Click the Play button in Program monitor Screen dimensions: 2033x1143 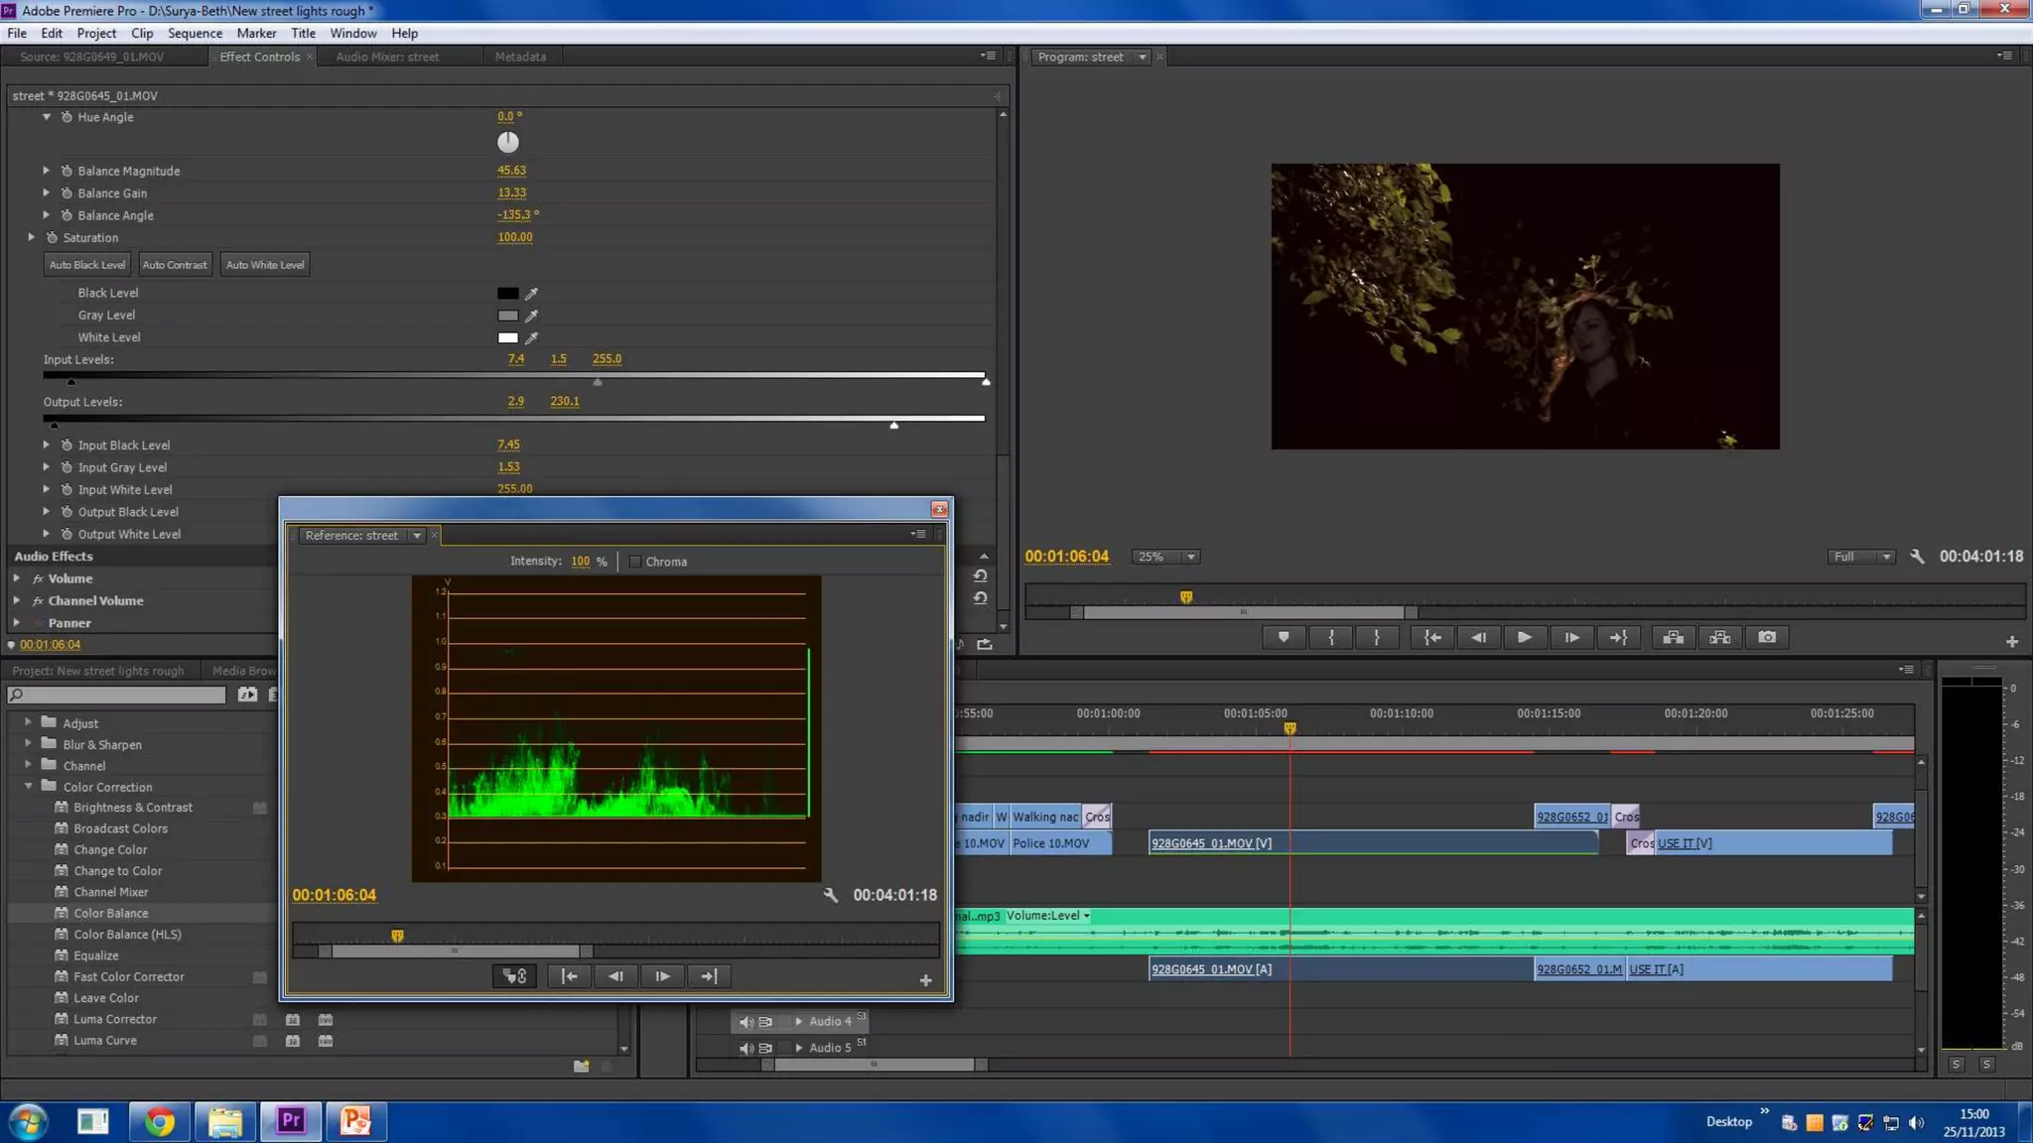click(1524, 638)
